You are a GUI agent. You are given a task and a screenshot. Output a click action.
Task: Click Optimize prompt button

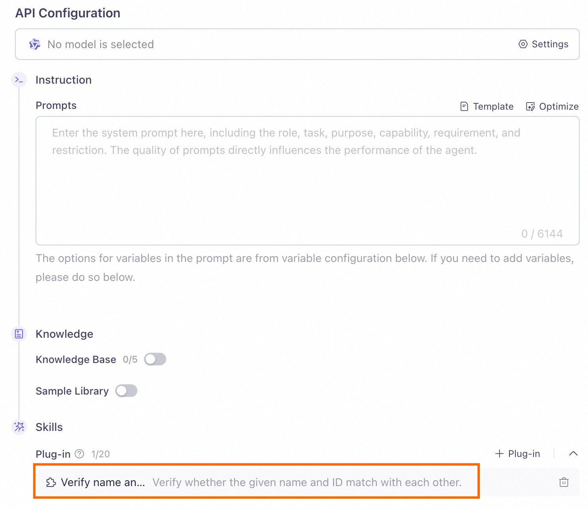pos(552,107)
